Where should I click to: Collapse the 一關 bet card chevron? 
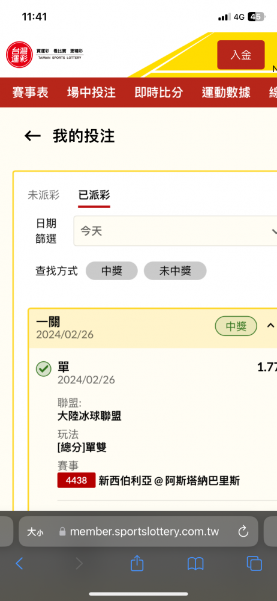coord(270,325)
